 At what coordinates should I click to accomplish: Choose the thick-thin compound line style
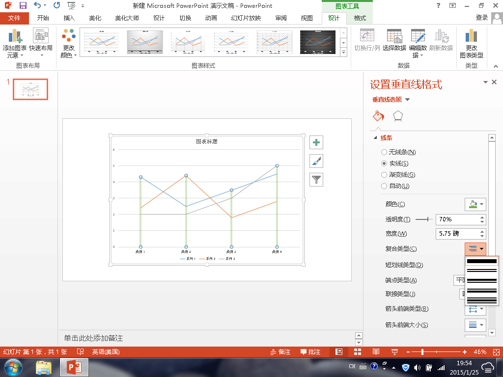pos(481,281)
